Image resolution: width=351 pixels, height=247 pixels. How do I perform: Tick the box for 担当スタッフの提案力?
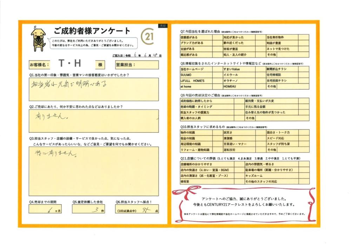(x=239, y=113)
